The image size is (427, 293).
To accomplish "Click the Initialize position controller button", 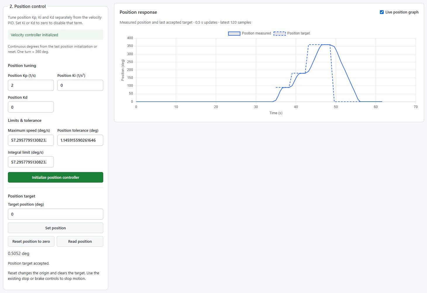I will [56, 177].
